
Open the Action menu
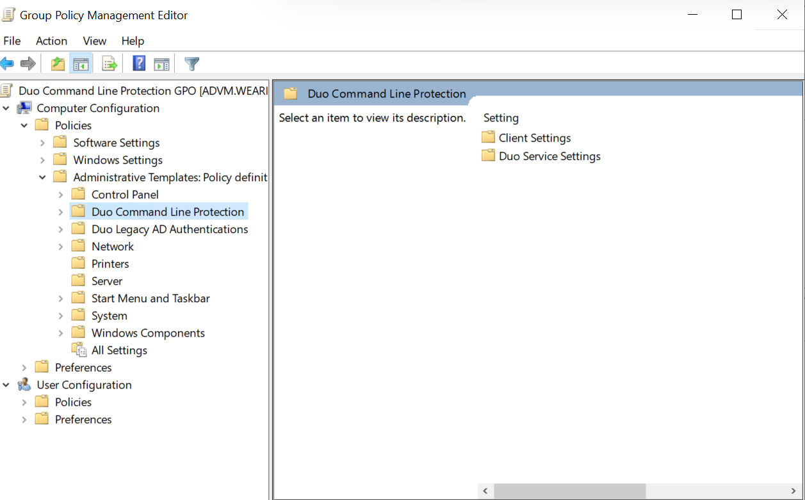tap(51, 40)
